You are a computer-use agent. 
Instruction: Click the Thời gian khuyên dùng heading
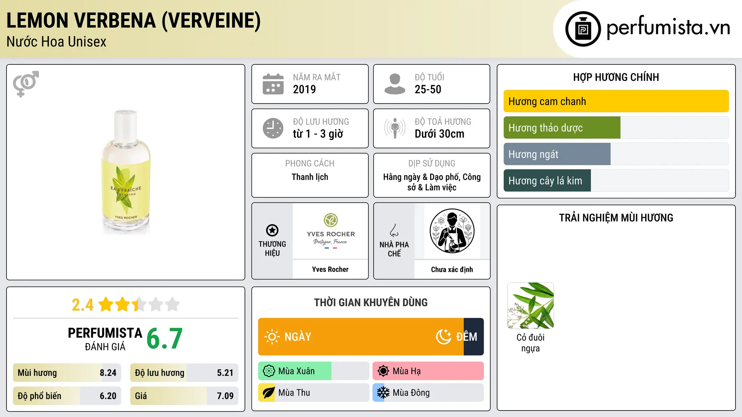371,303
